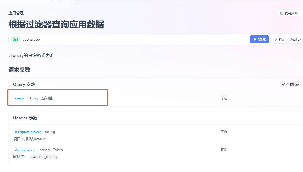Click 可选 label on the query row

click(224, 98)
